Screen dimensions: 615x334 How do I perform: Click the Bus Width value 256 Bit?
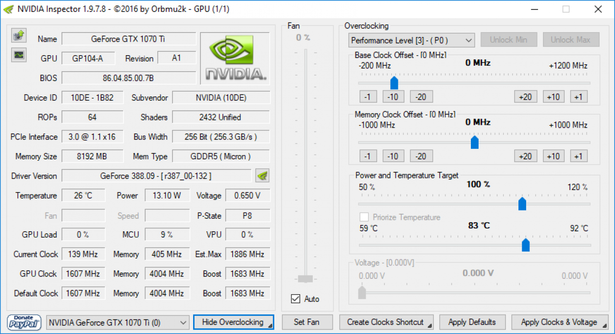point(221,137)
